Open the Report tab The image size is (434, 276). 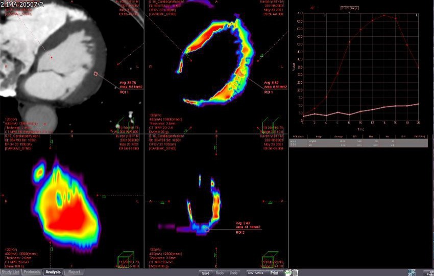pyautogui.click(x=74, y=272)
